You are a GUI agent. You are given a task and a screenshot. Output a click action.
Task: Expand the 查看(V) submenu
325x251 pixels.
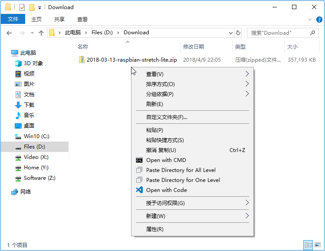tap(247, 74)
